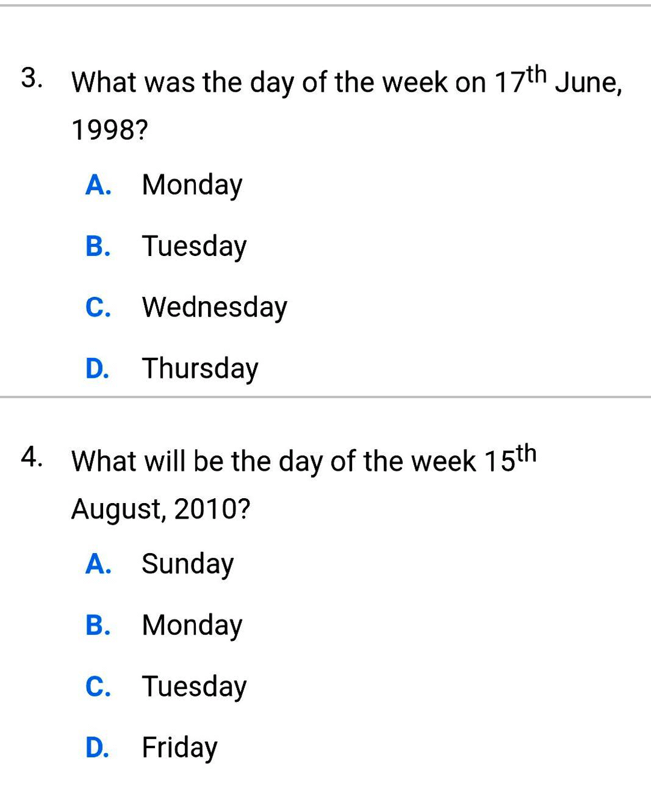Image resolution: width=651 pixels, height=797 pixels.
Task: Pick Tuesday answer text for August 2010 question
Action: (x=194, y=687)
